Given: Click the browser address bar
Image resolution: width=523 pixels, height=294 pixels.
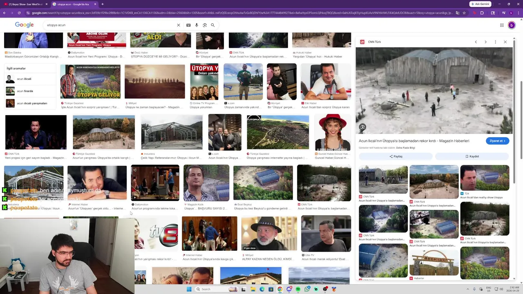Looking at the screenshot, I should (241, 13).
